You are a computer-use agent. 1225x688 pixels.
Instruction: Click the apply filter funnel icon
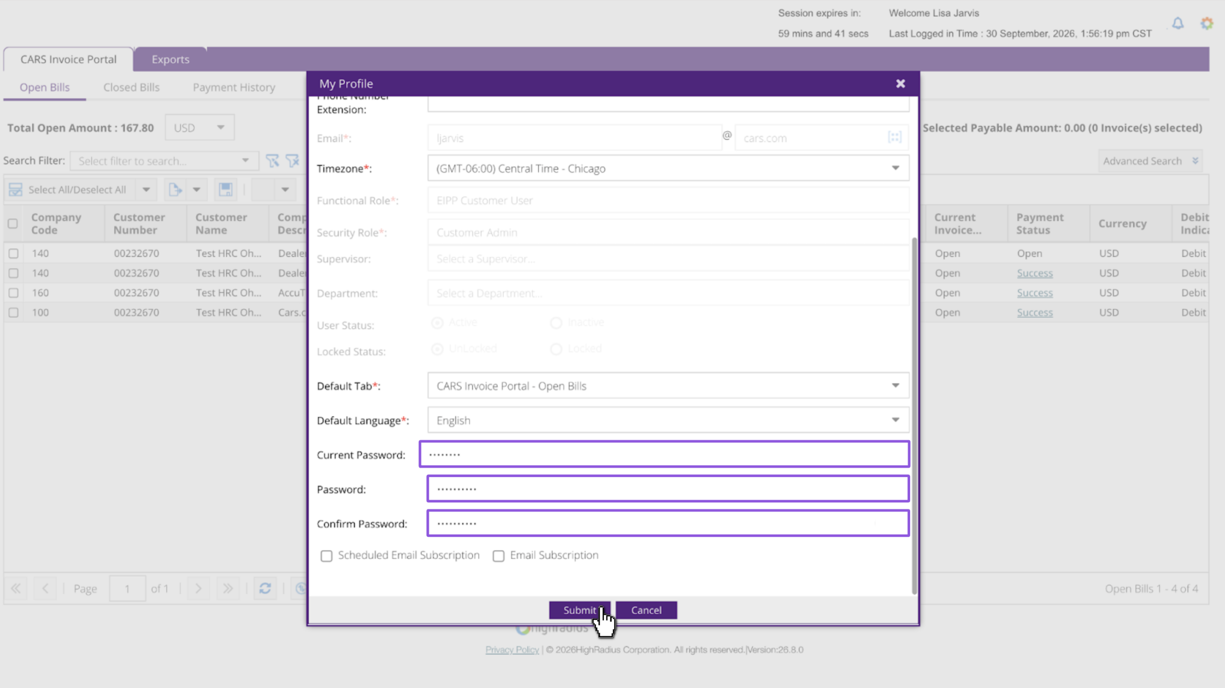pos(272,161)
